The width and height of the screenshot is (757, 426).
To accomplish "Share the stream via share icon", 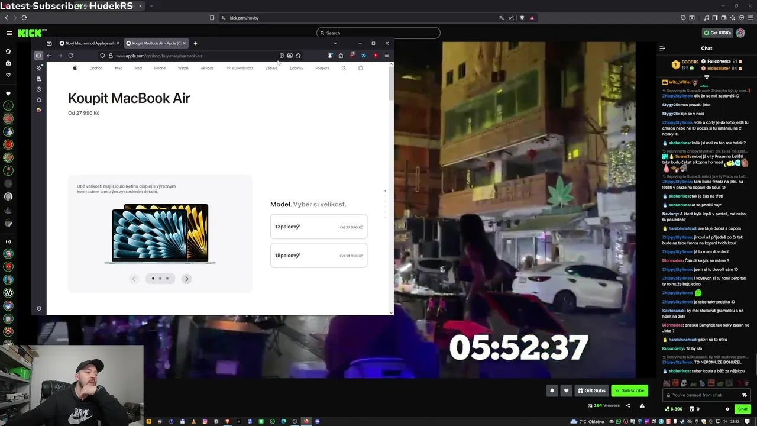I will (x=628, y=406).
